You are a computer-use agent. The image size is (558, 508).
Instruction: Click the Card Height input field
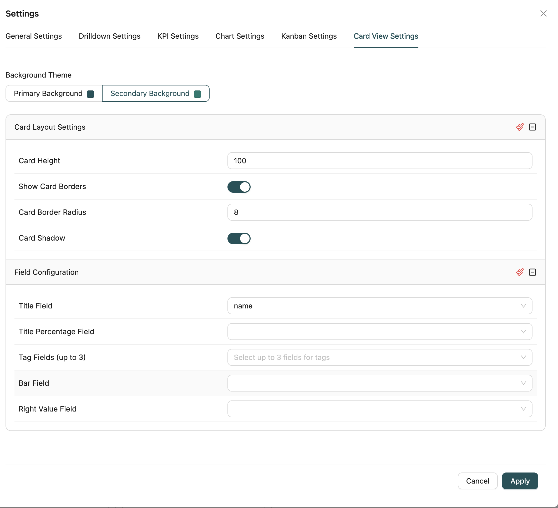[379, 161]
